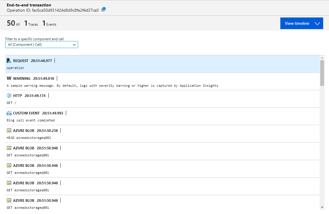Click the Custom Event chart icon
This screenshot has height=214, width=329.
tap(9, 113)
